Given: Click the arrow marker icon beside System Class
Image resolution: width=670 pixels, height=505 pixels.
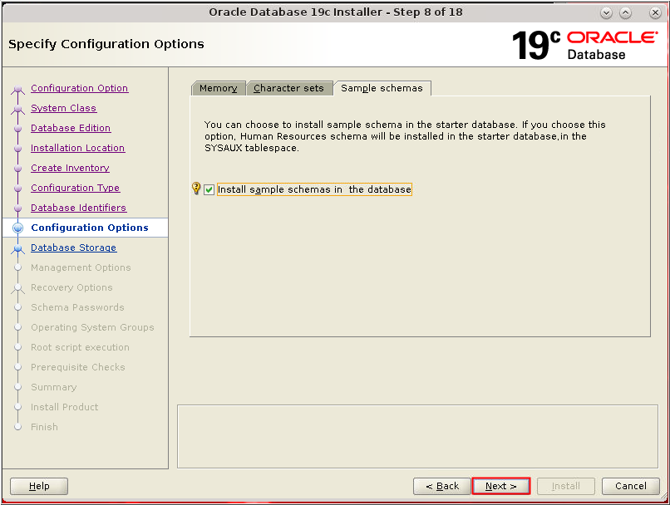Looking at the screenshot, I should [17, 108].
